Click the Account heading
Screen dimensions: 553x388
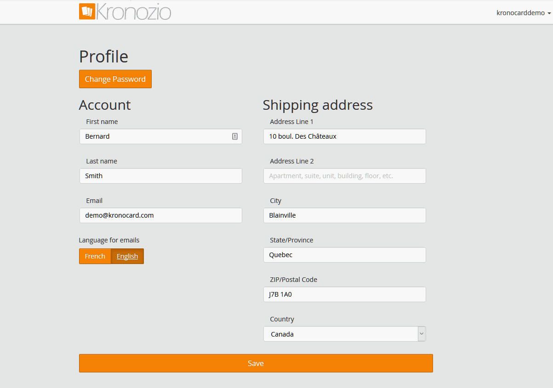pos(105,105)
